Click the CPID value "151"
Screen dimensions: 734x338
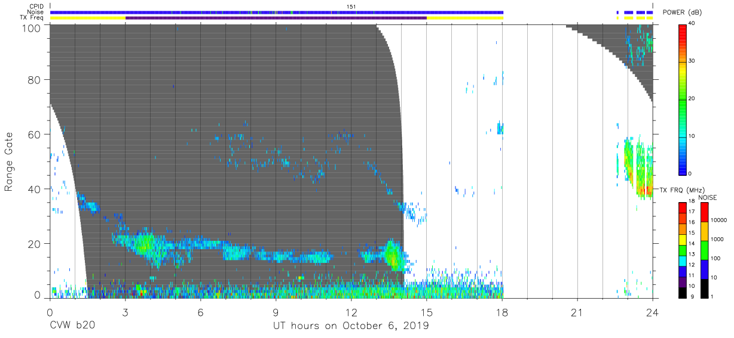click(x=351, y=7)
